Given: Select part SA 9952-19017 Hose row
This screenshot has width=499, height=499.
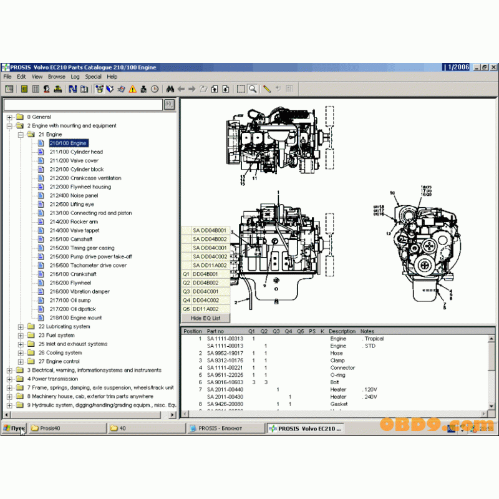Looking at the screenshot, I should point(334,353).
